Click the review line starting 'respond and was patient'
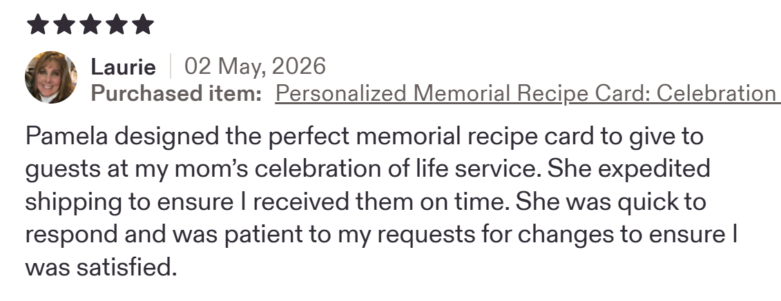The image size is (781, 301). point(381,235)
